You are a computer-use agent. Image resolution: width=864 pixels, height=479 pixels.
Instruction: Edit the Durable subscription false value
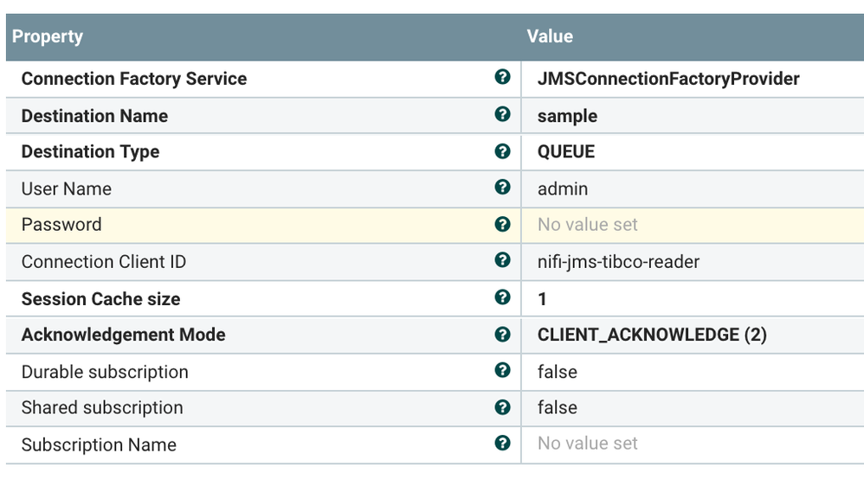tap(557, 372)
